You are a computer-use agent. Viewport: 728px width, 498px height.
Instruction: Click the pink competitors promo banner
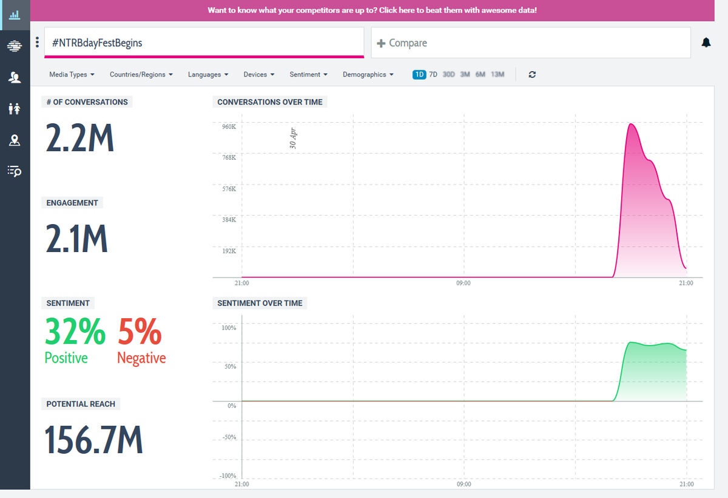(372, 10)
